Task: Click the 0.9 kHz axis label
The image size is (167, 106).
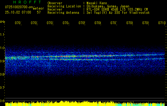Action: [x=2, y=61]
